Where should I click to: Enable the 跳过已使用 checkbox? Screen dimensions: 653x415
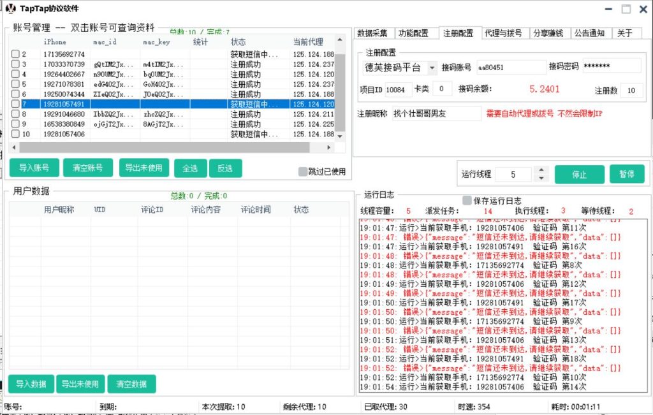[303, 171]
